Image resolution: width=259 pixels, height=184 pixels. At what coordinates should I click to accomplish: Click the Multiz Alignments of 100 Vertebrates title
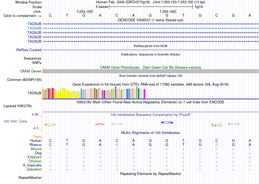(x=150, y=133)
